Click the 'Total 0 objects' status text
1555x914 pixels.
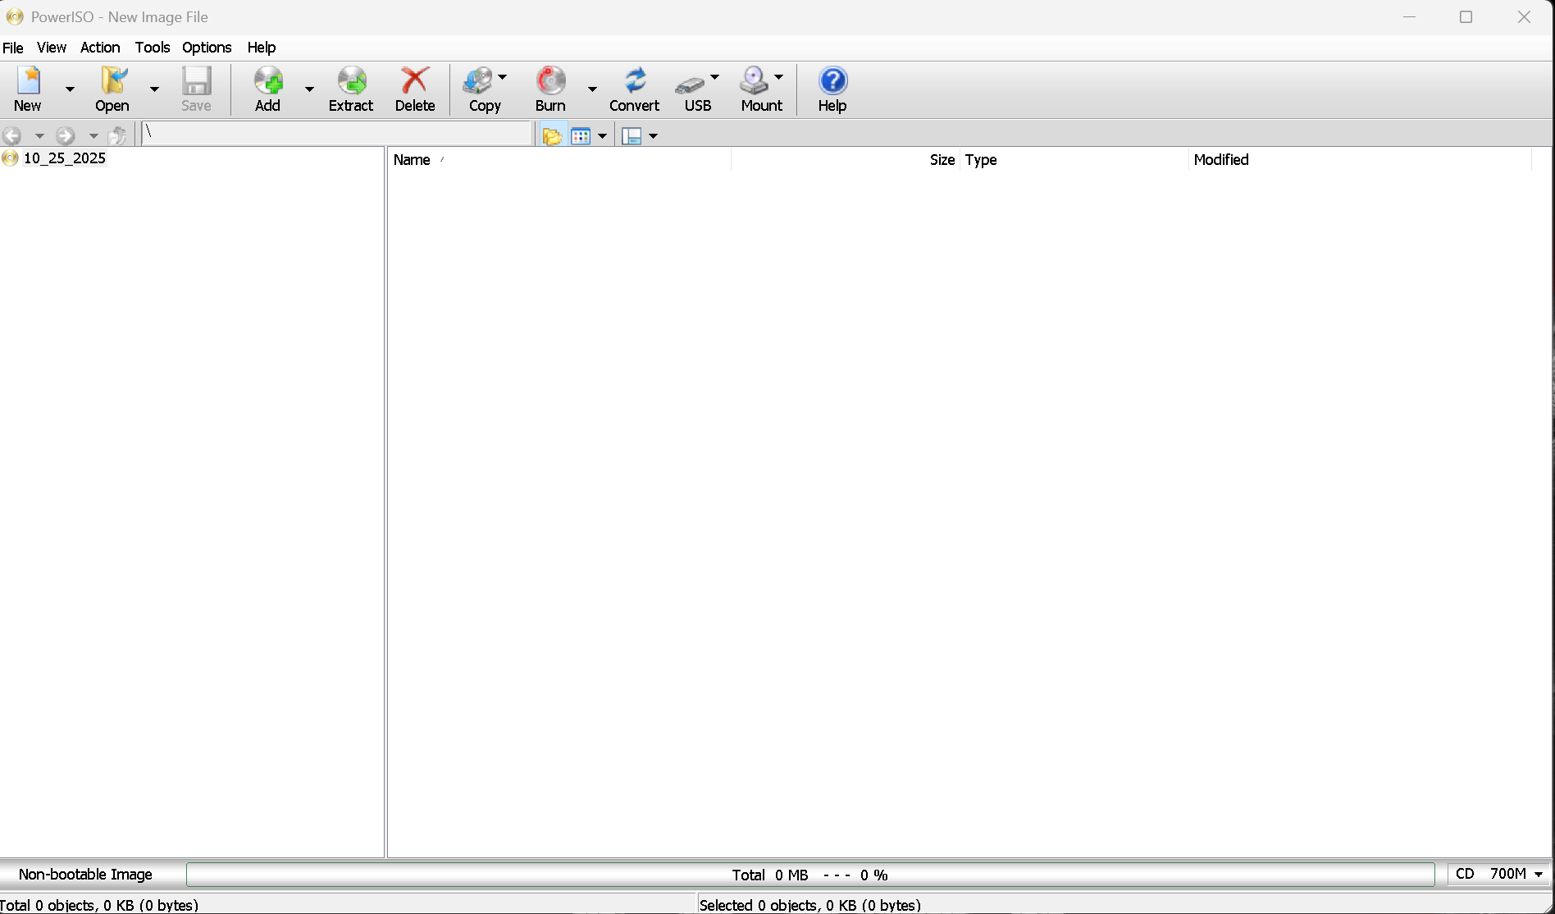coord(99,905)
